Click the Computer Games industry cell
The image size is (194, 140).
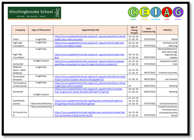tap(167, 101)
